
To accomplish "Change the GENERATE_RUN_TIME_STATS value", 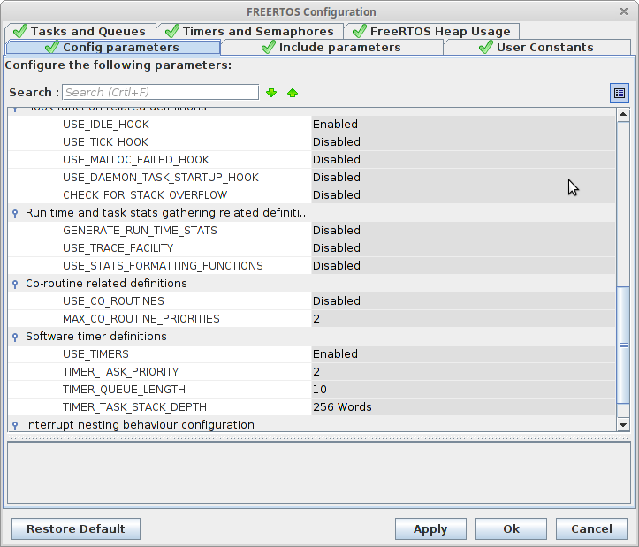I will (x=463, y=231).
